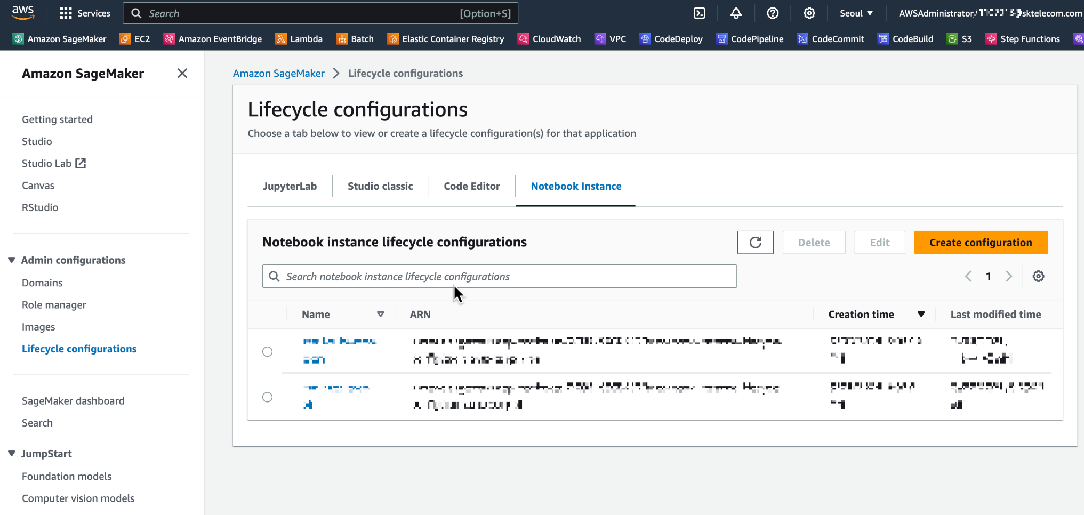The height and width of the screenshot is (515, 1084).
Task: Open Canvas in the sidebar
Action: 38,186
